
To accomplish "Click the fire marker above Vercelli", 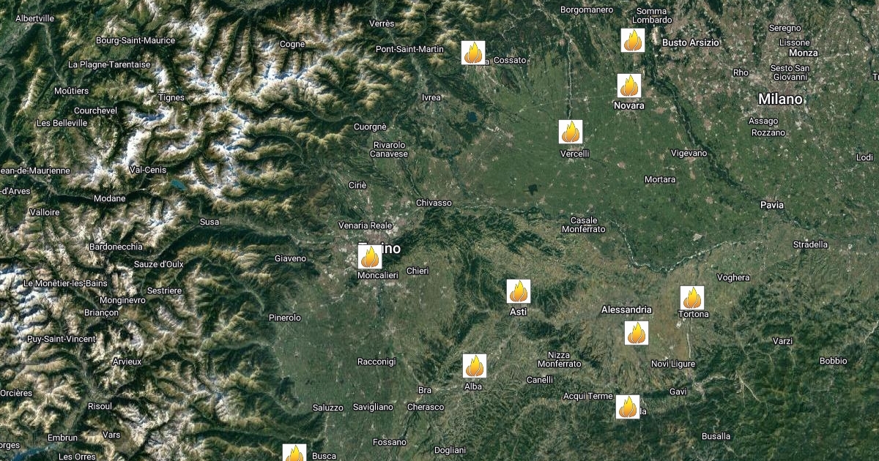I will pyautogui.click(x=571, y=132).
